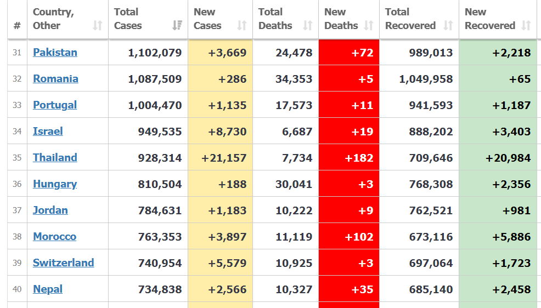Select Thailand total cases 928,314
541x308 pixels.
160,158
